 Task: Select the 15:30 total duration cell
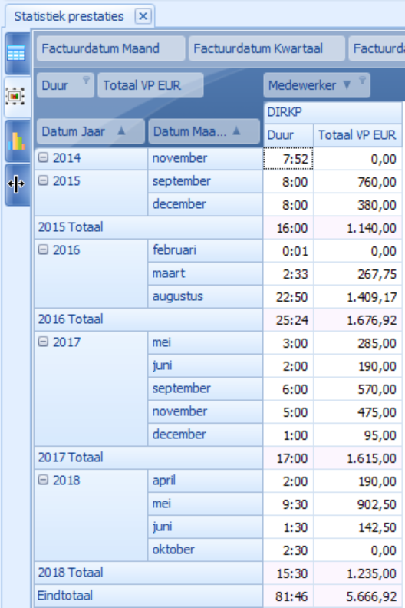(x=288, y=573)
